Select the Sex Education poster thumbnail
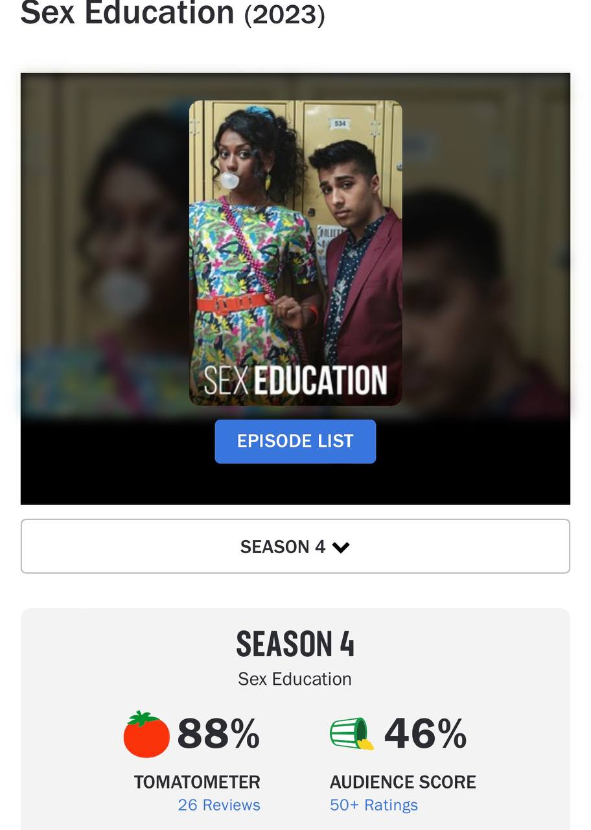 click(295, 253)
